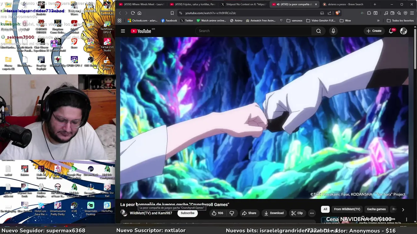Open Brave Wallet icon in toolbar

(x=392, y=13)
